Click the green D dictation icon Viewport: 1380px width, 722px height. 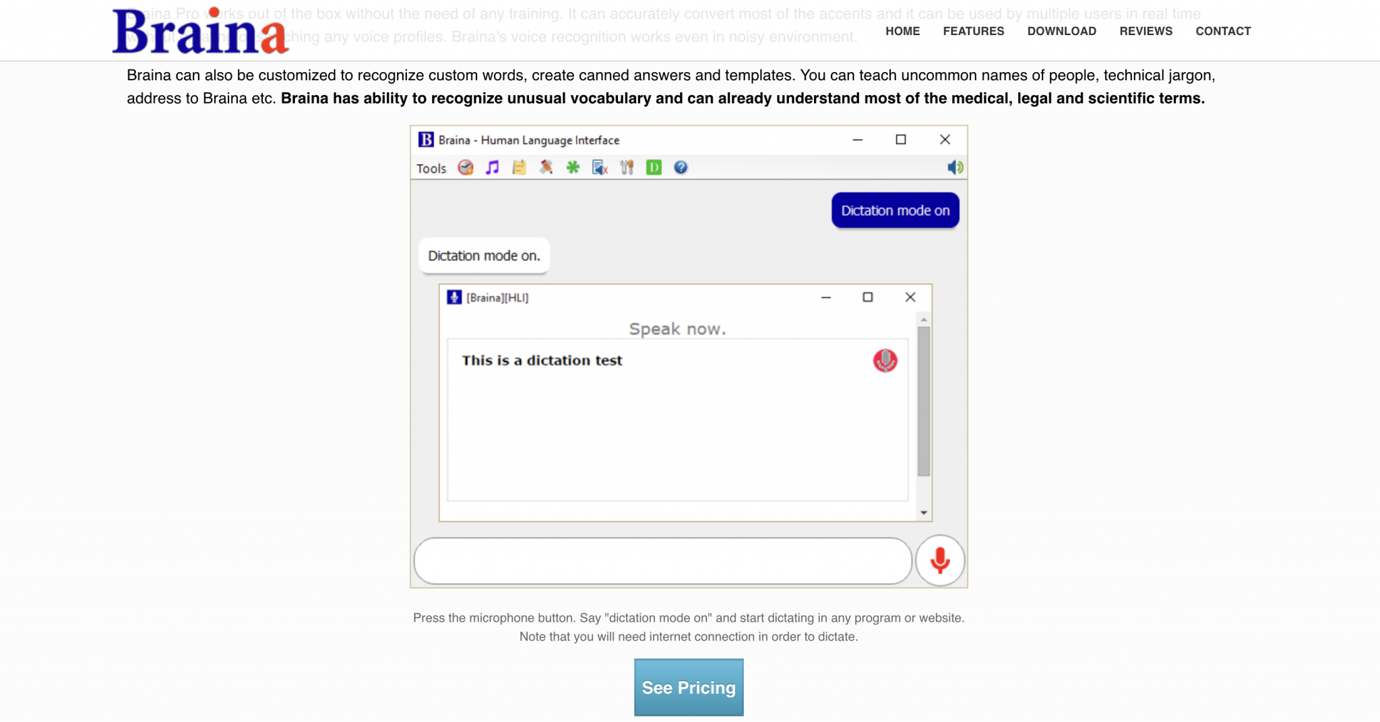coord(654,167)
